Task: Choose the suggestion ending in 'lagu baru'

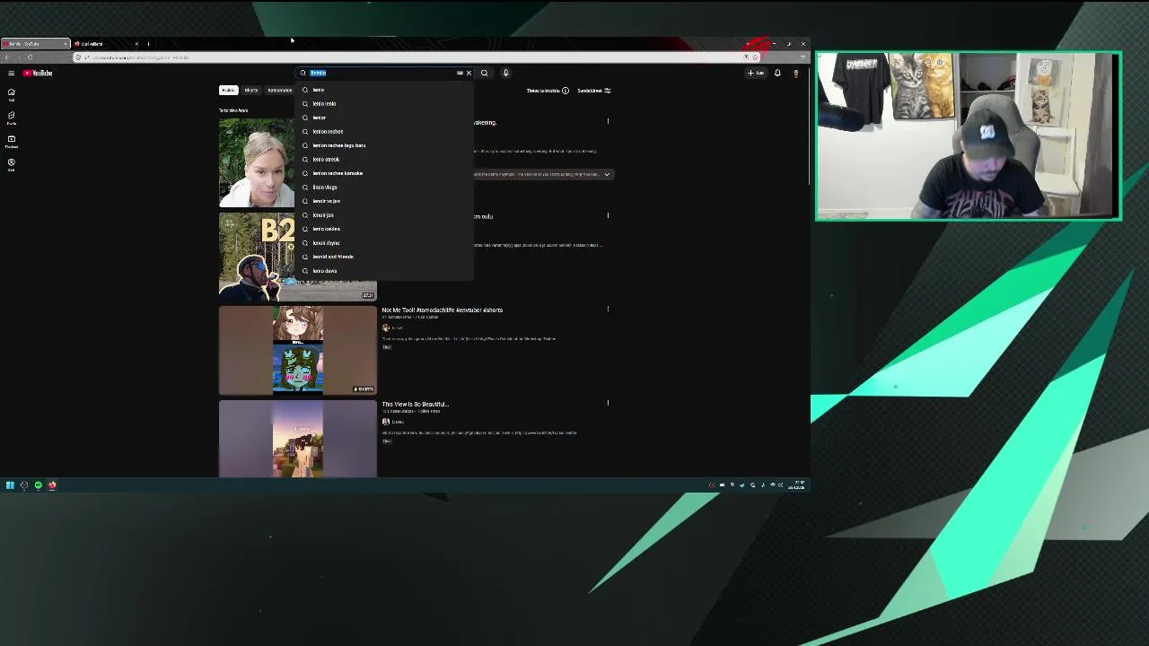Action: point(384,145)
